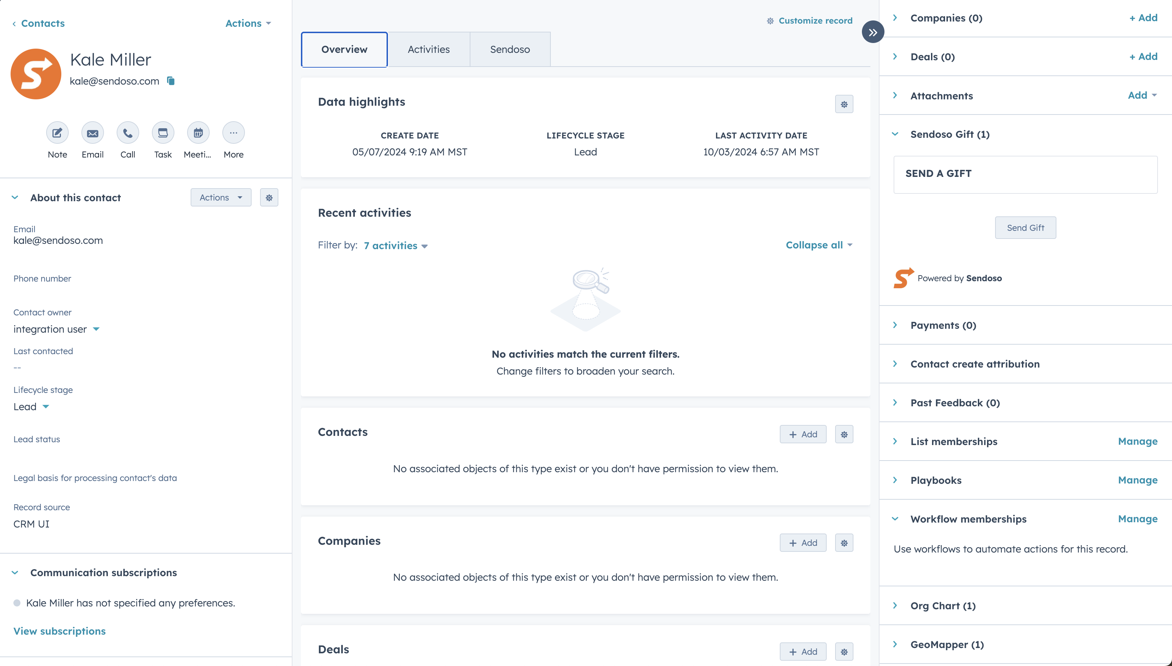This screenshot has width=1172, height=666.
Task: Click the Record source value CRM UI
Action: pyautogui.click(x=31, y=524)
